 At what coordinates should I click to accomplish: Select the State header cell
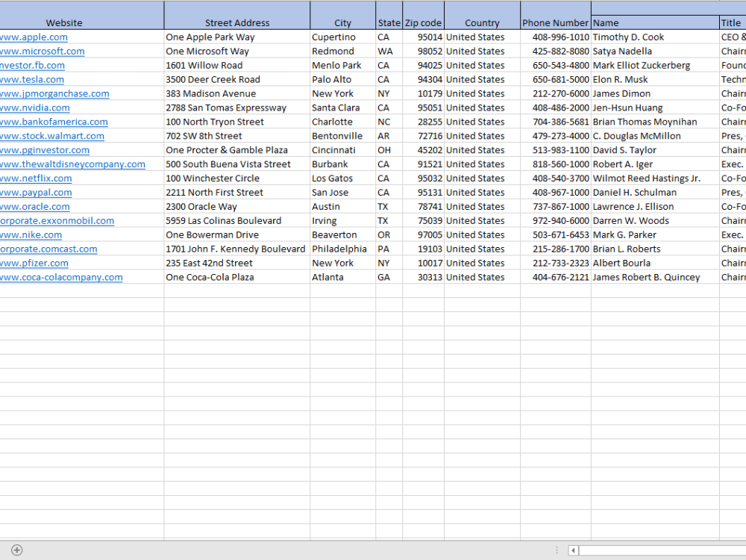(x=389, y=16)
